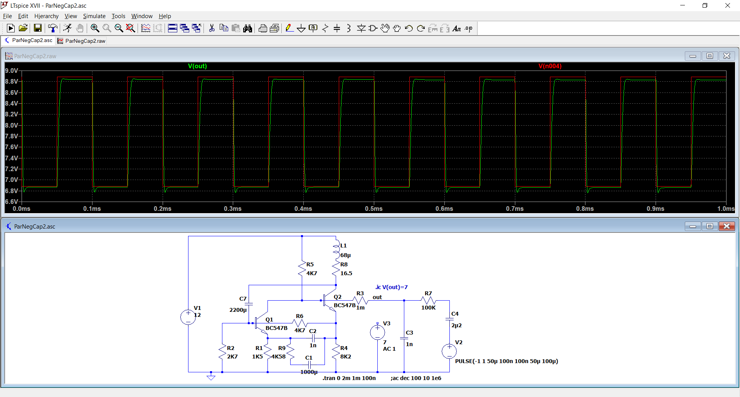Click Close All Windows toolbar icon

tap(197, 28)
